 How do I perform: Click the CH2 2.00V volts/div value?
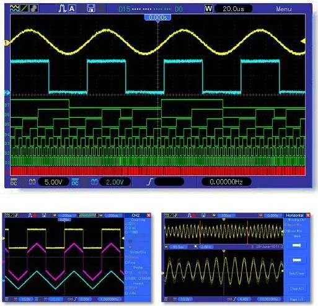coord(115,182)
